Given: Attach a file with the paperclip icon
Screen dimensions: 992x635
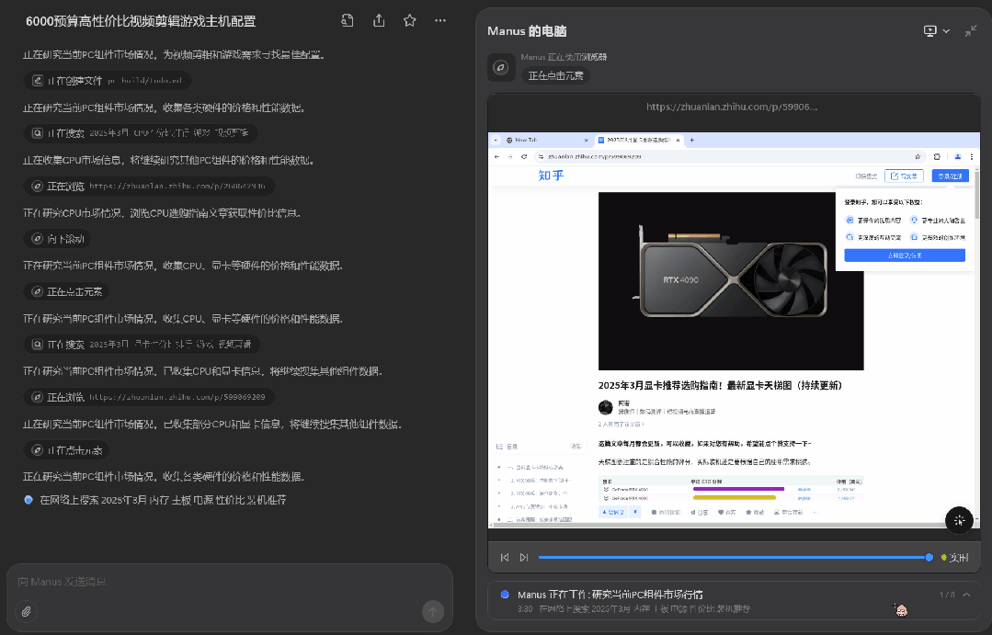Looking at the screenshot, I should (26, 611).
